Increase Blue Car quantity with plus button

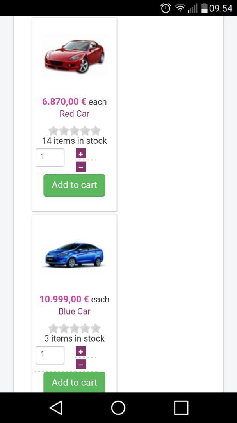pos(80,352)
